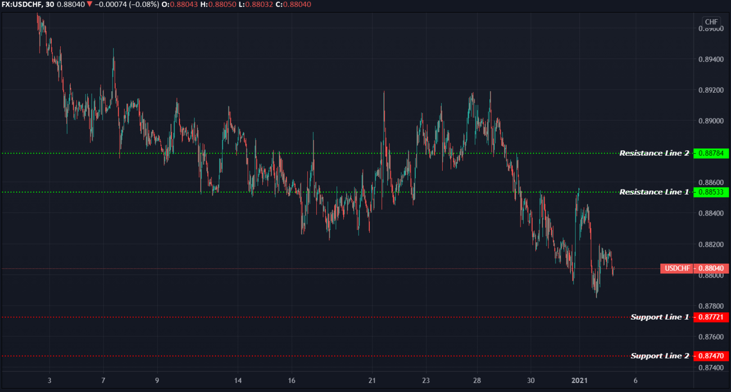The image size is (731, 392).
Task: Click the 0.88040 last price tag
Action: tap(711, 268)
